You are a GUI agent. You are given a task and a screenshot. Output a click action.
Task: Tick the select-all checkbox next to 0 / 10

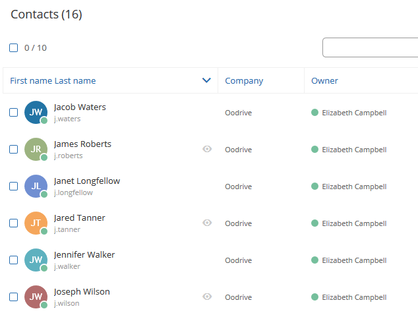[14, 47]
